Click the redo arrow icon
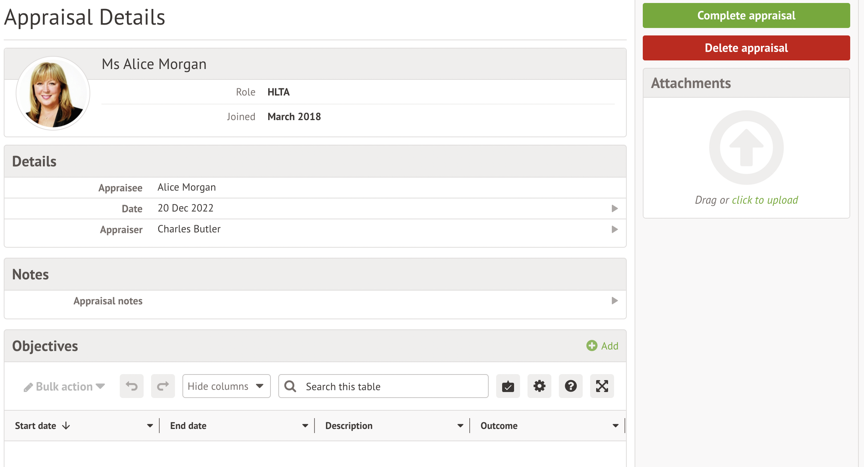Screen dimensions: 864x467 pos(163,386)
